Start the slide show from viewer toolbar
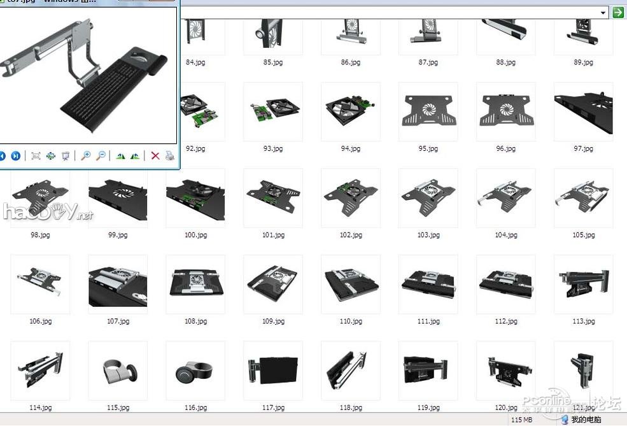627x426 pixels. coord(66,156)
